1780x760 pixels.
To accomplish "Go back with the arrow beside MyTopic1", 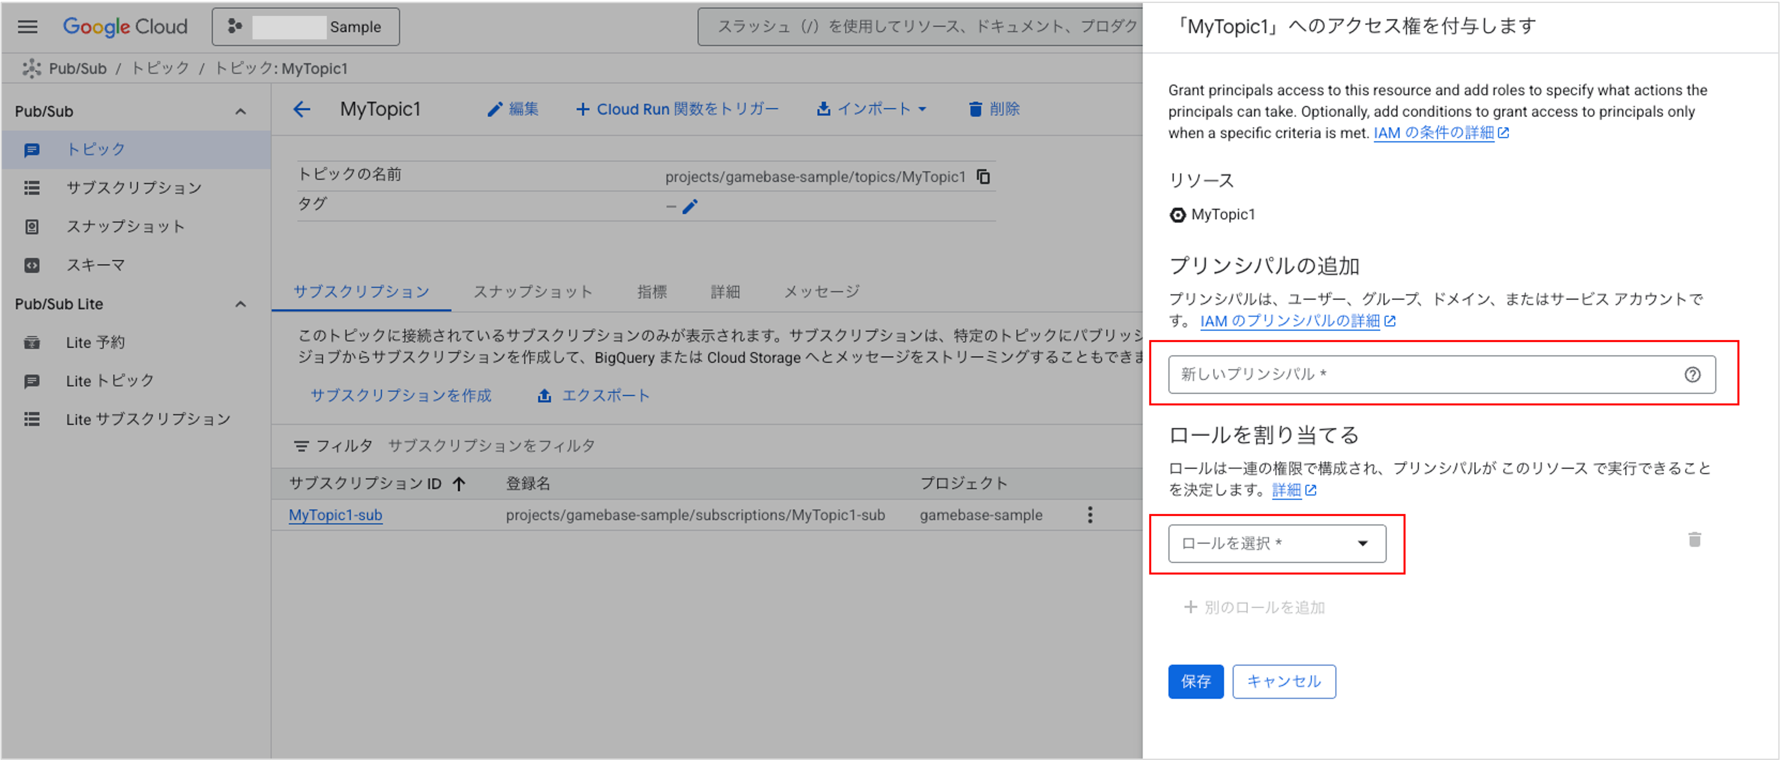I will tap(302, 109).
